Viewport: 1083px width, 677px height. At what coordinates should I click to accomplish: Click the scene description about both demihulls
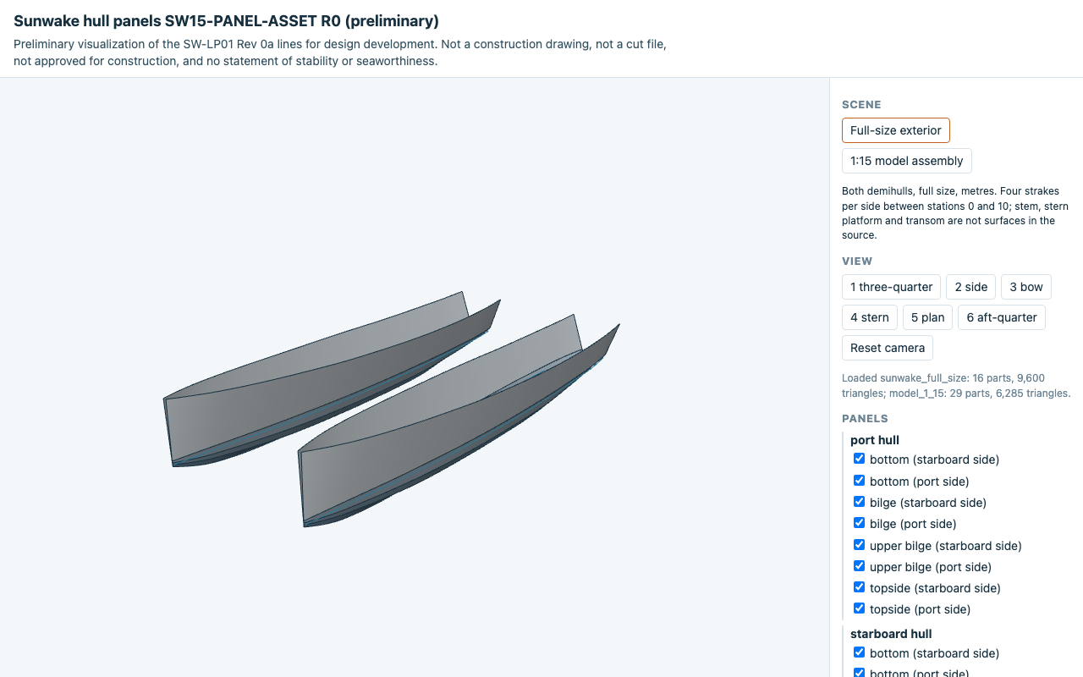[955, 213]
